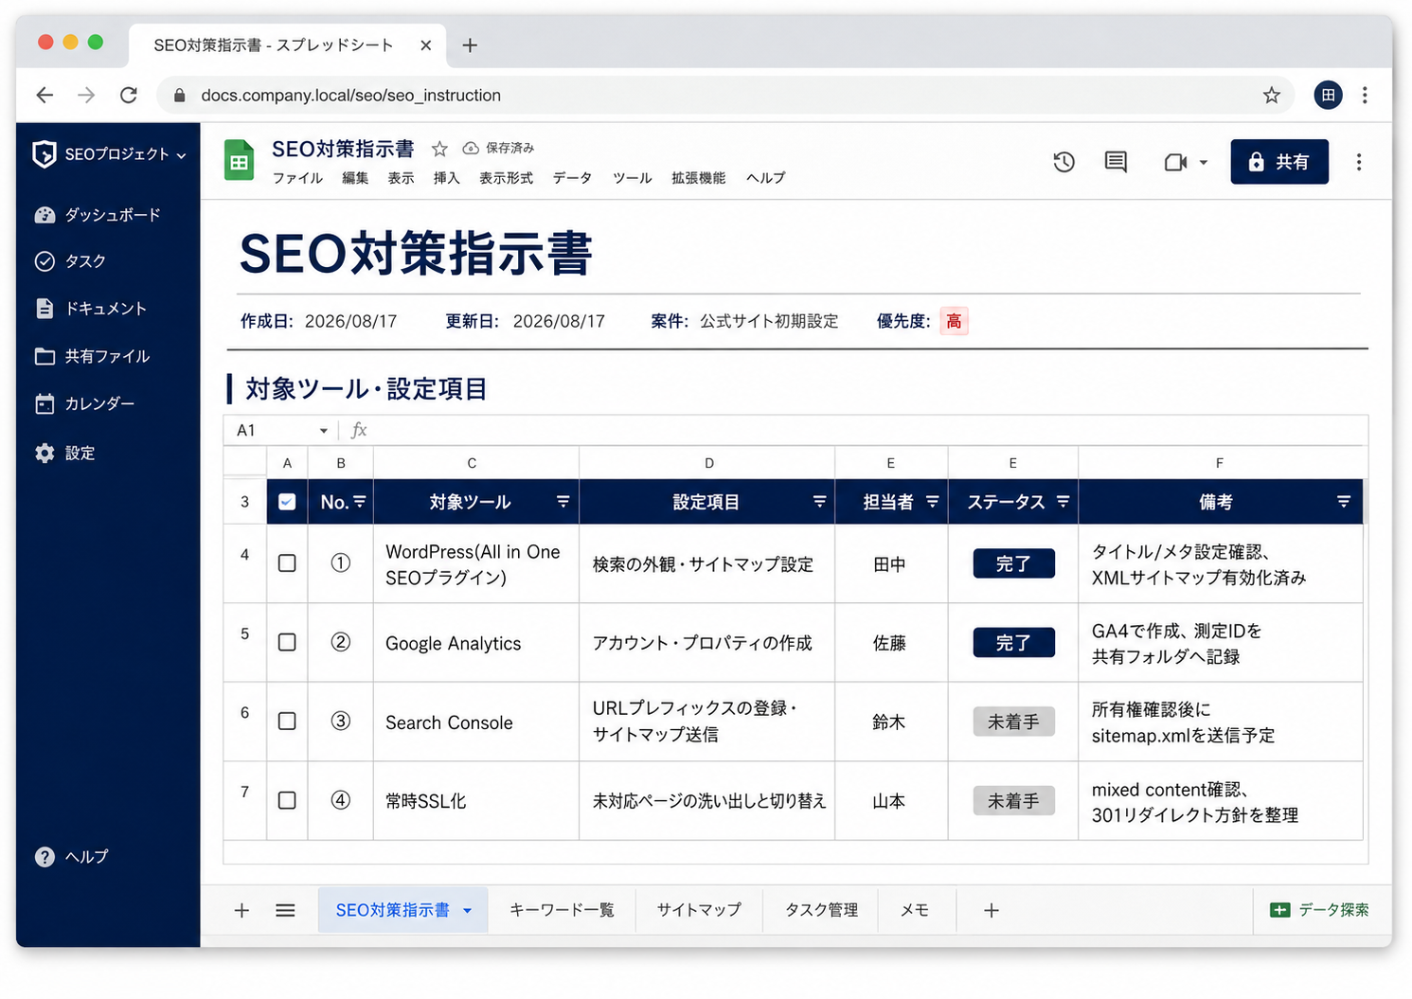Viewport: 1412px width, 999px height.
Task: Open browser three-dot menu
Action: [x=1365, y=95]
